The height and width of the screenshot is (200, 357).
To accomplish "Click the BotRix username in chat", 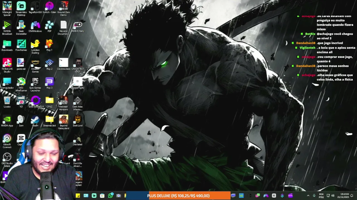I will (x=310, y=34).
